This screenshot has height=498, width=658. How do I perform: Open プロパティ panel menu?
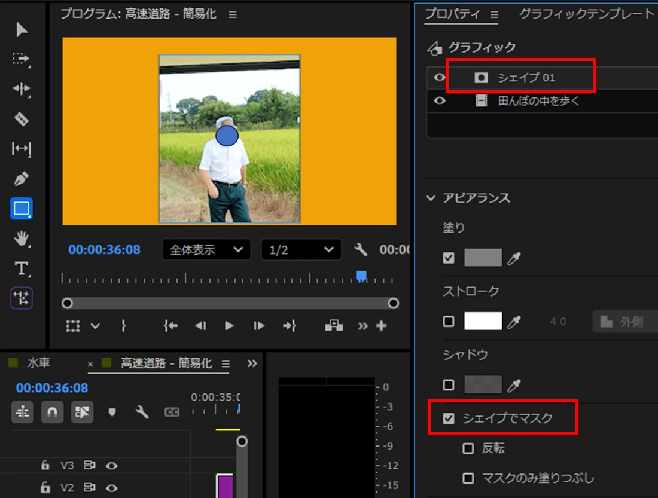tap(494, 15)
